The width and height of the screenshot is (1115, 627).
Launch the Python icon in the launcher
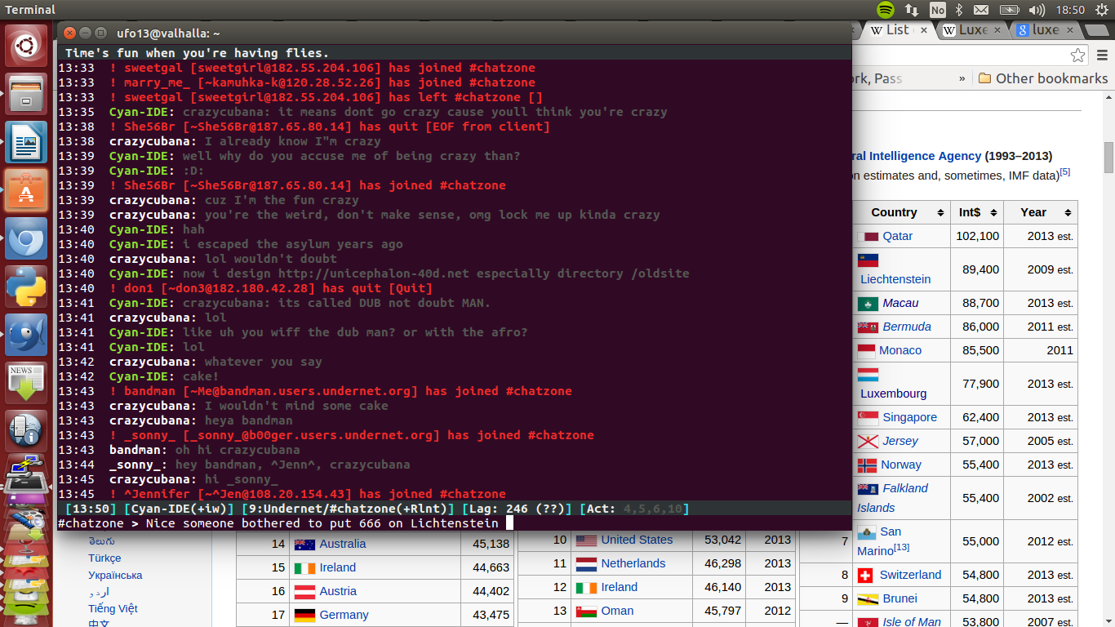(26, 286)
